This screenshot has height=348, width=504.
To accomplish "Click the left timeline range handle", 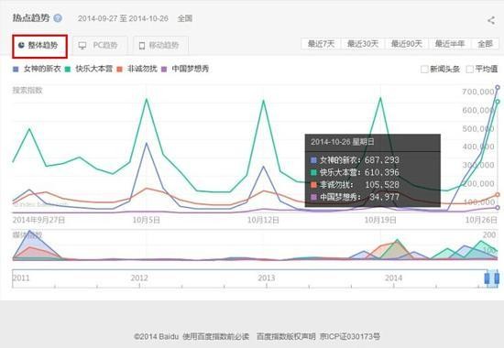I will [487, 278].
